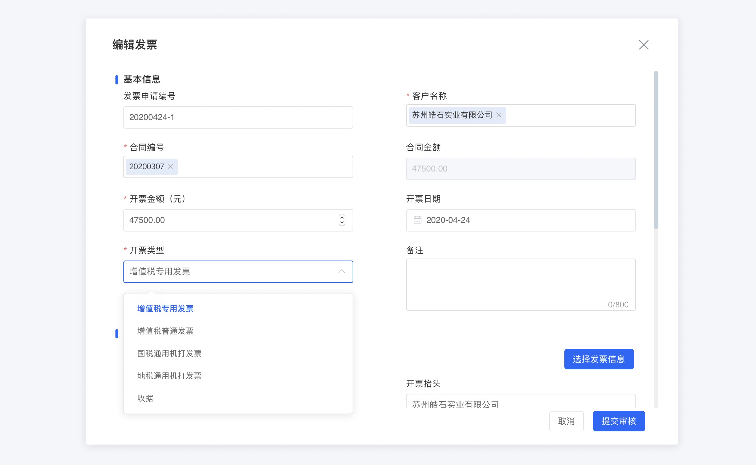The width and height of the screenshot is (756, 465).
Task: Remove the 20200307 contract tag
Action: (x=171, y=166)
